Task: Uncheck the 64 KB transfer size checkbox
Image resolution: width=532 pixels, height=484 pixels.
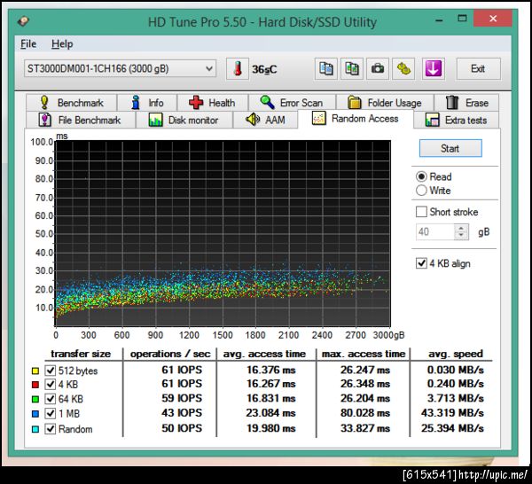Action: 51,399
